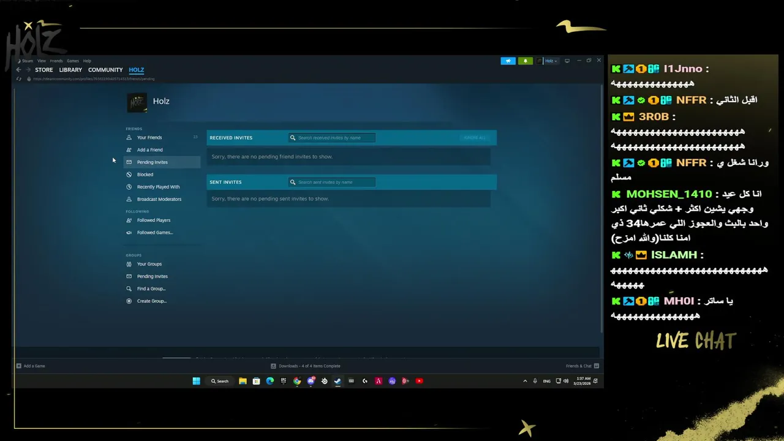Click the Followed Games controller icon
The width and height of the screenshot is (784, 441).
[129, 232]
